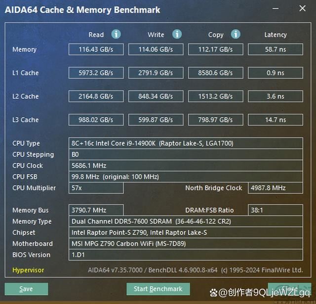The height and width of the screenshot is (304, 316).
Task: Select the Memory Read value field
Action: tap(96, 49)
